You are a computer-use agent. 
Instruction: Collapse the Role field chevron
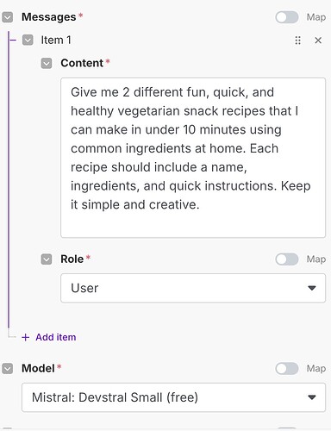pyautogui.click(x=47, y=259)
